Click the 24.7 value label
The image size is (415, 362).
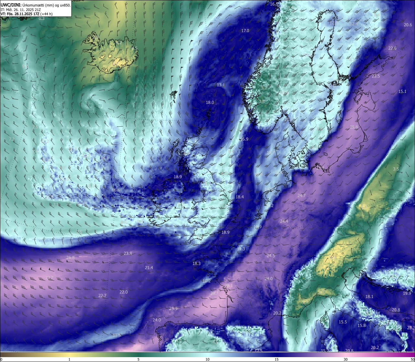302,195
